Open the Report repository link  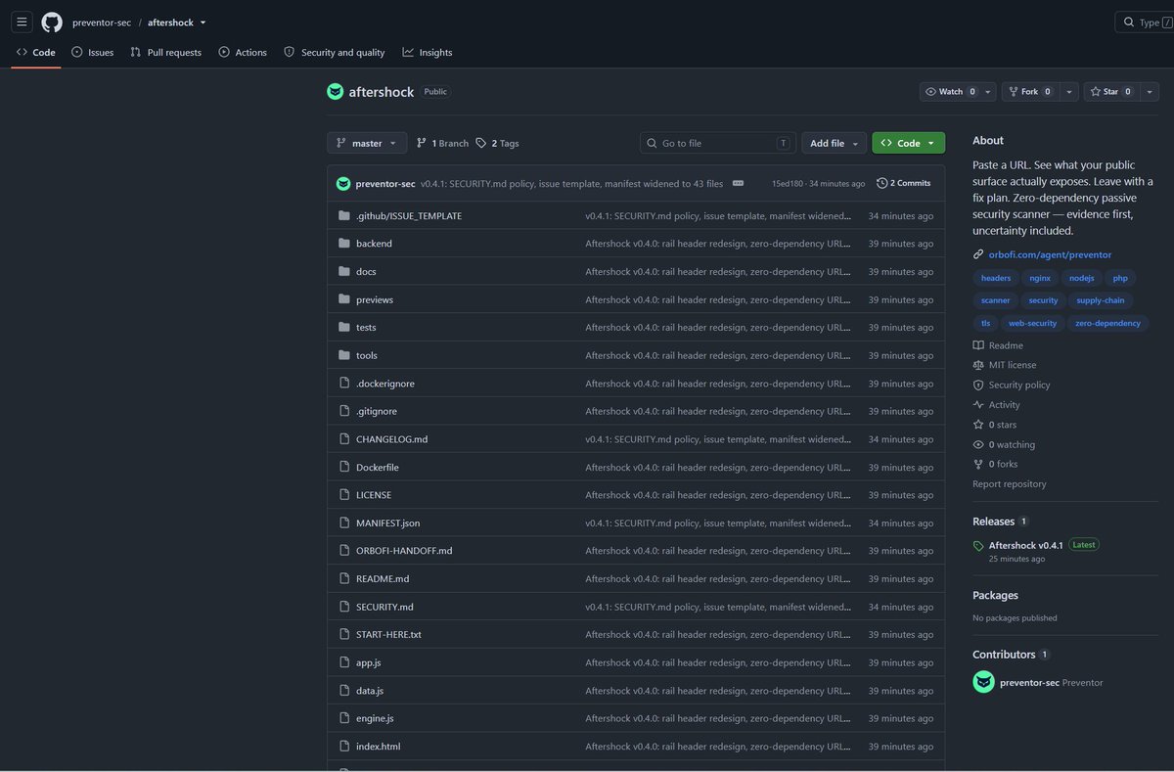(1009, 484)
